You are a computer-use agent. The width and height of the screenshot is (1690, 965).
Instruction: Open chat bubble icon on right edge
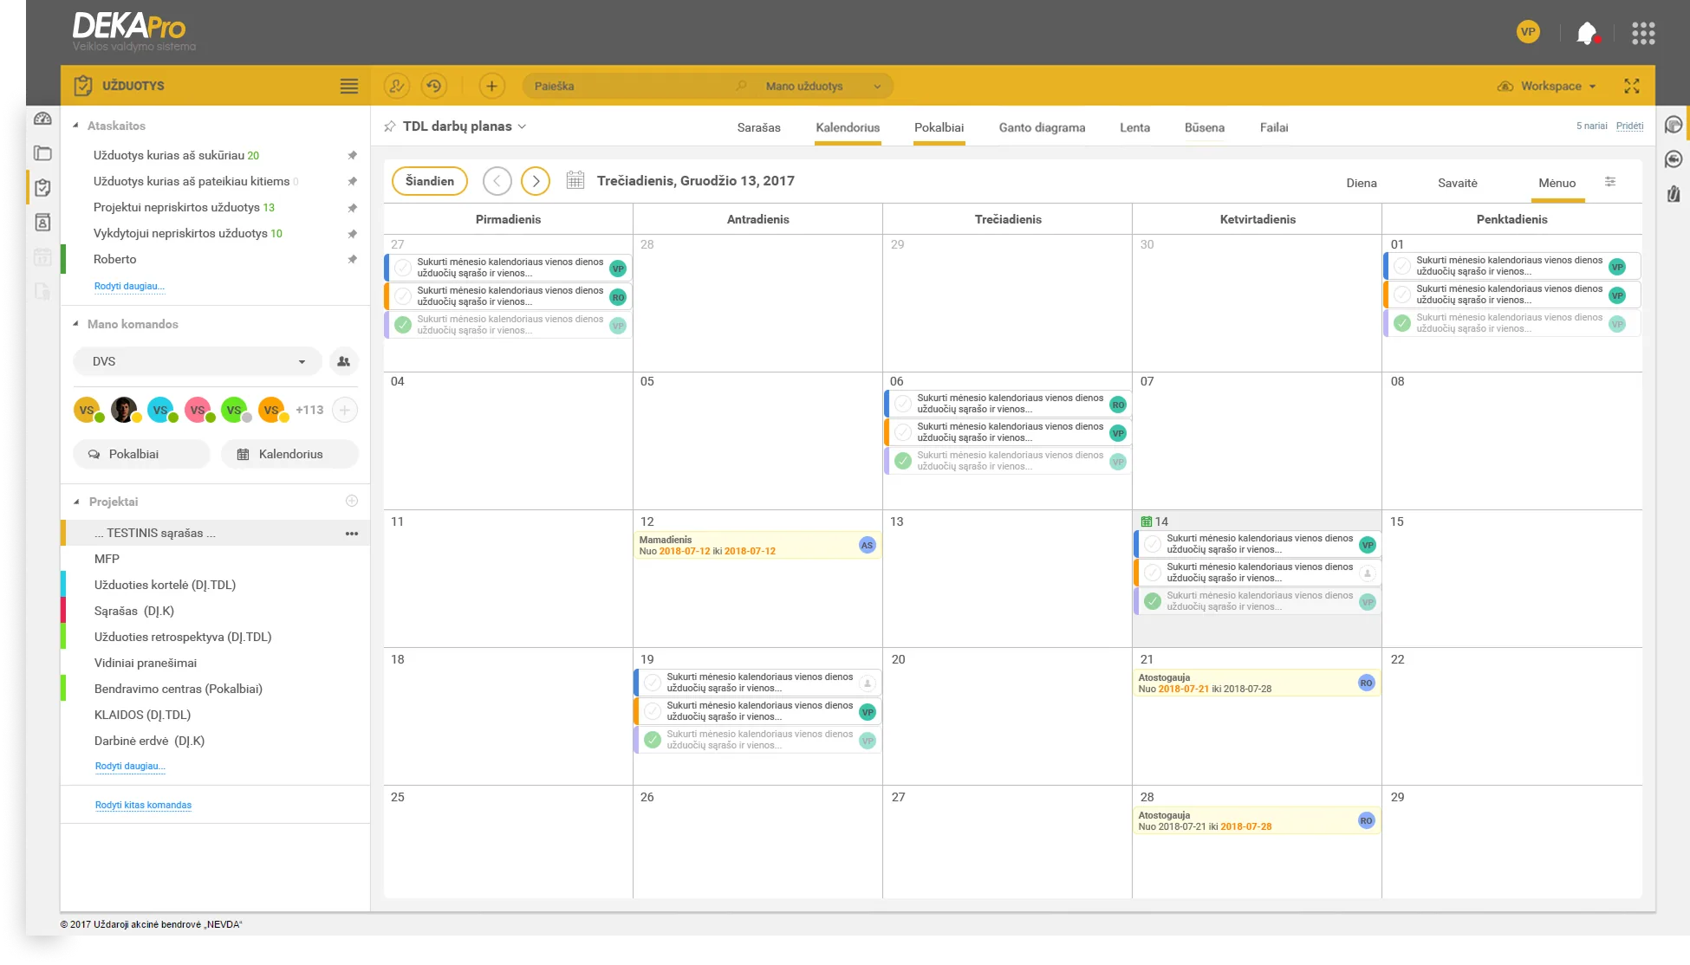(x=1674, y=125)
